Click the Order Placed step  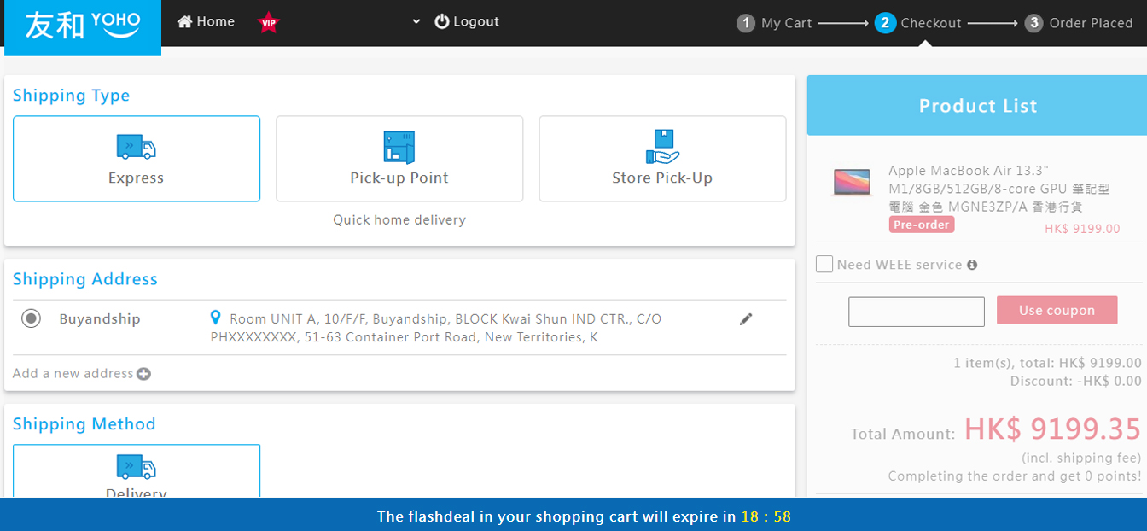(x=1079, y=23)
